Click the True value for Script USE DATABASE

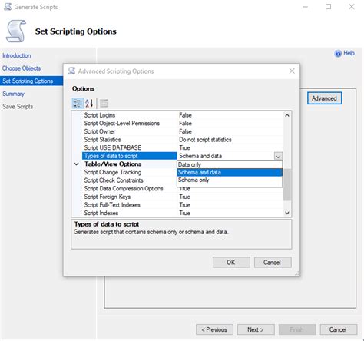(184, 147)
